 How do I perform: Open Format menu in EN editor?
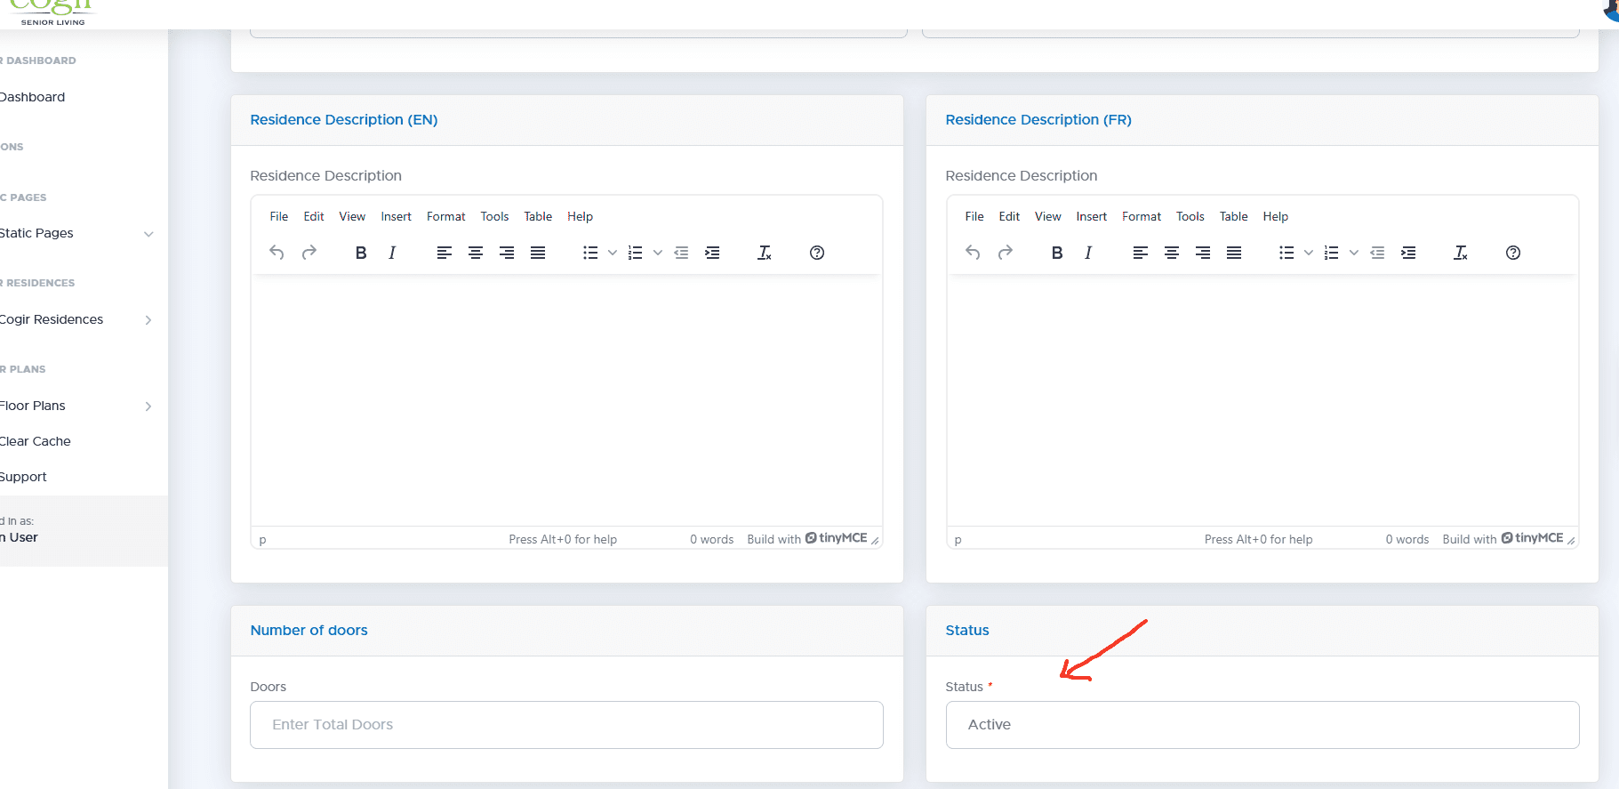pyautogui.click(x=446, y=216)
